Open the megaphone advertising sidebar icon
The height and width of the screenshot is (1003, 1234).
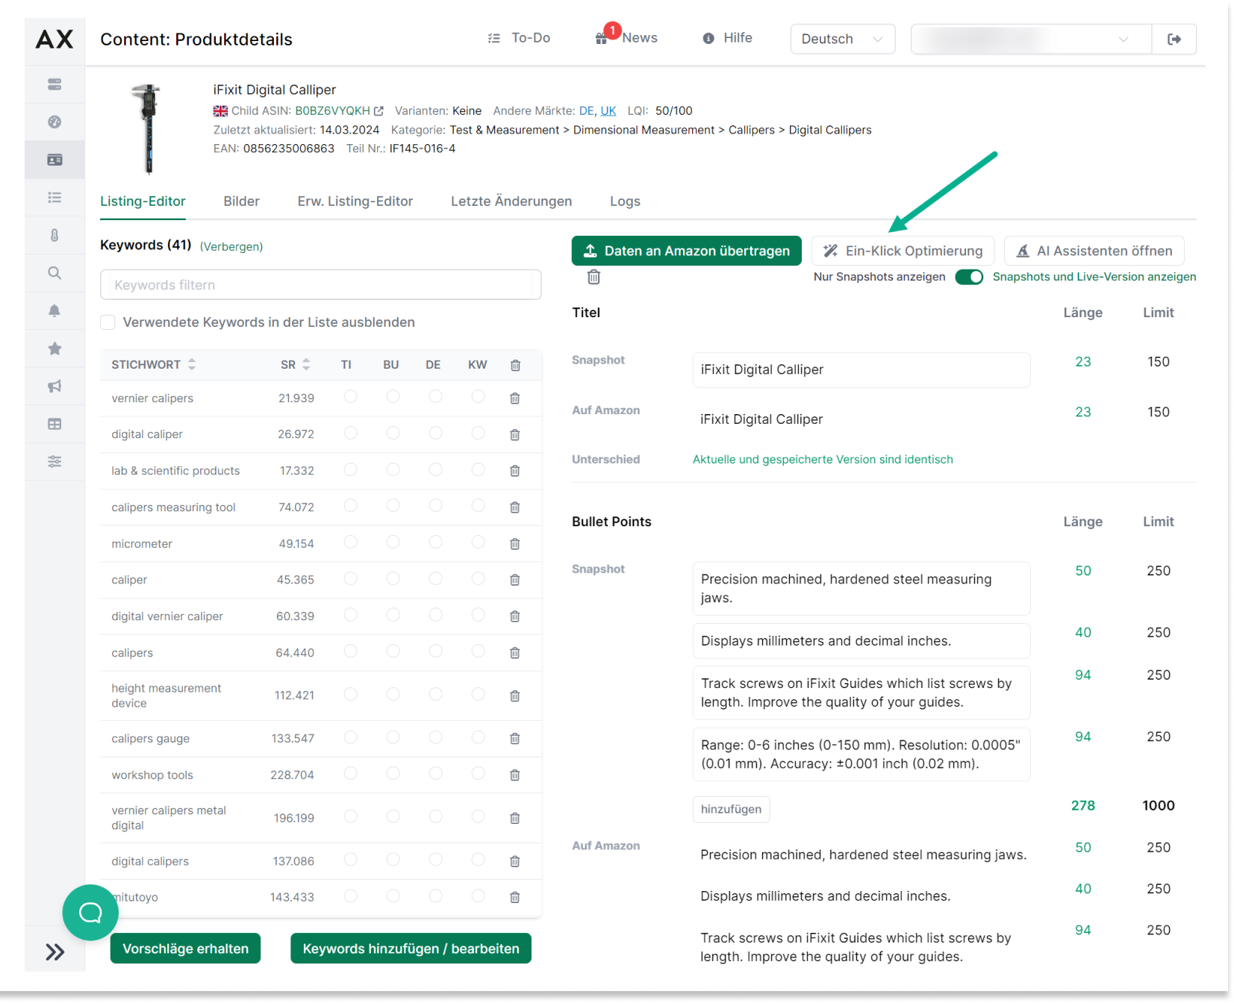click(54, 386)
